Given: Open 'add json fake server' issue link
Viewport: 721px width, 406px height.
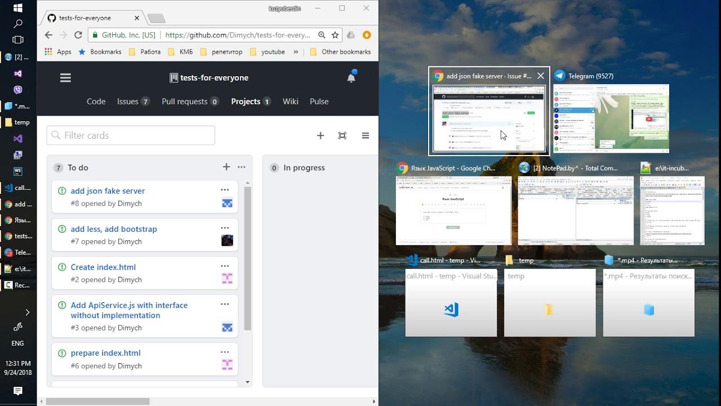Looking at the screenshot, I should click(x=108, y=191).
